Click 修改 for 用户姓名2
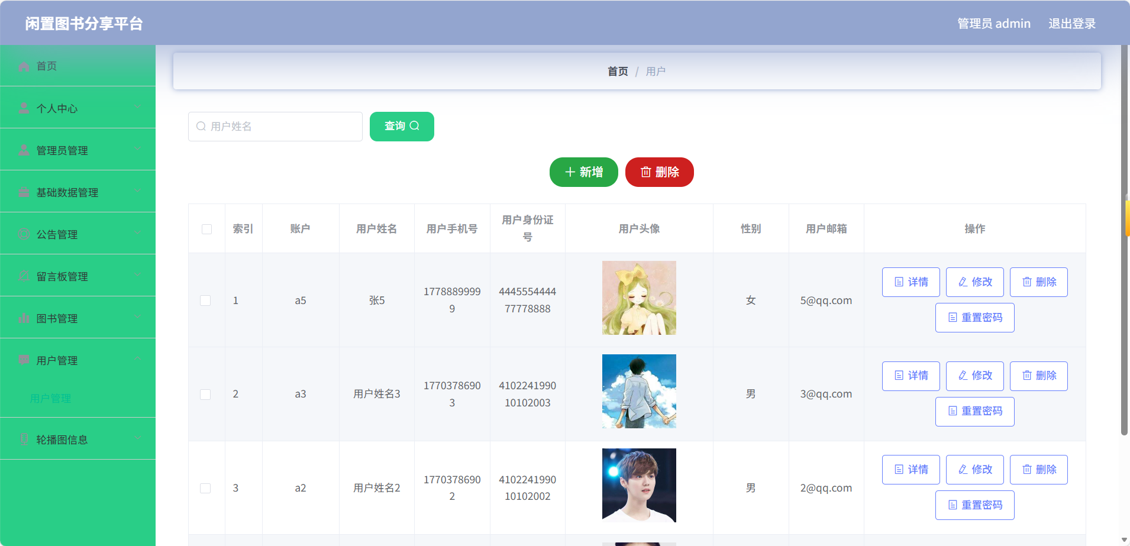 coord(975,470)
